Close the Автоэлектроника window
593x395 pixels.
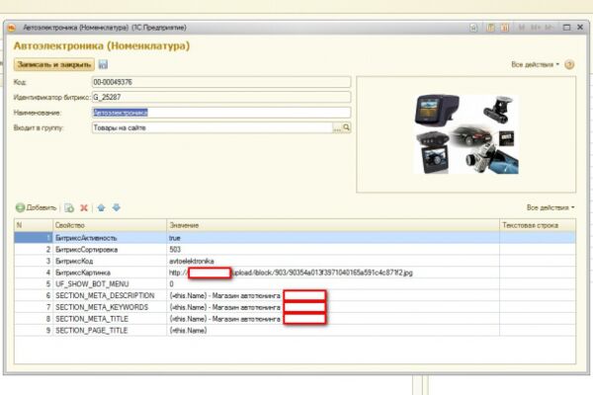point(580,28)
